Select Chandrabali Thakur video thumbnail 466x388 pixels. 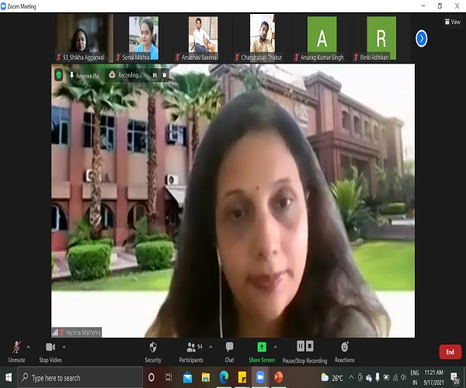click(263, 37)
